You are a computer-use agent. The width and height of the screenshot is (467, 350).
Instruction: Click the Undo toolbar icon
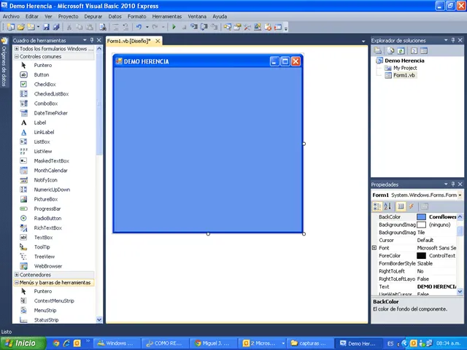pyautogui.click(x=139, y=27)
